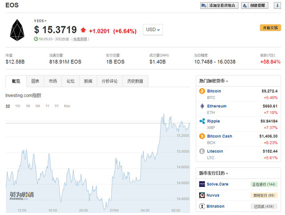285x215 pixels.
Task: Click the 已完成 (436) status badge
Action: coord(264,207)
